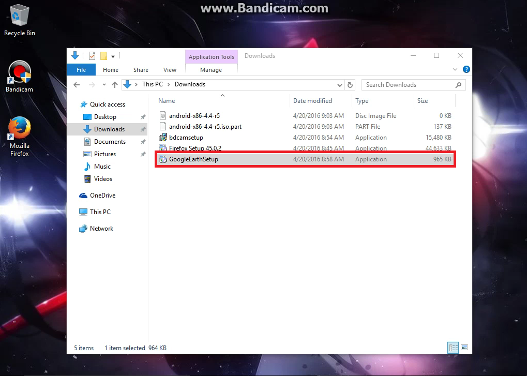The image size is (527, 376).
Task: Click This PC in the address bar
Action: point(152,84)
